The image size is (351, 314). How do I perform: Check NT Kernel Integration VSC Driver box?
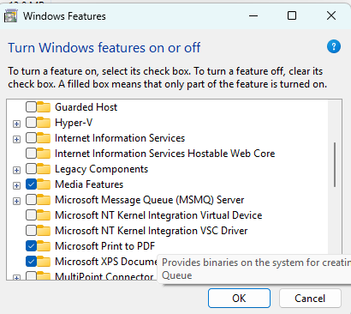pyautogui.click(x=31, y=231)
